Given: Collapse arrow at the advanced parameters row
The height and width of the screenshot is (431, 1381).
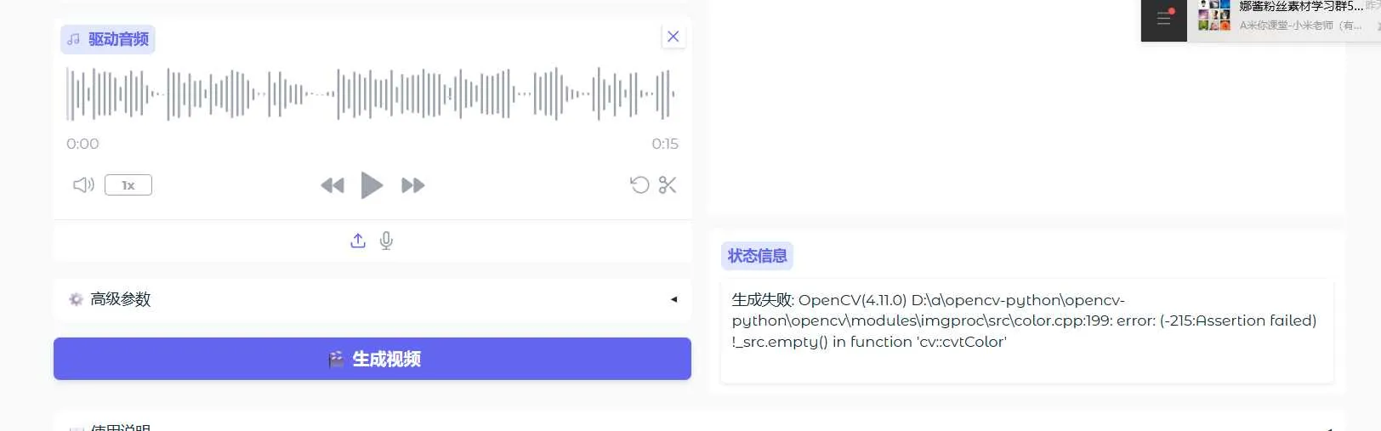Looking at the screenshot, I should coord(674,299).
